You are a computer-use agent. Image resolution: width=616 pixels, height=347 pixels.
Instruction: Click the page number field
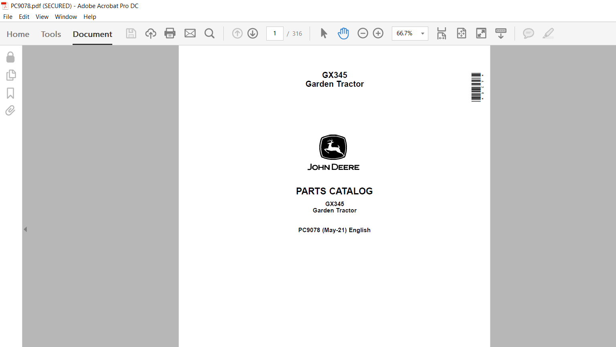275,33
